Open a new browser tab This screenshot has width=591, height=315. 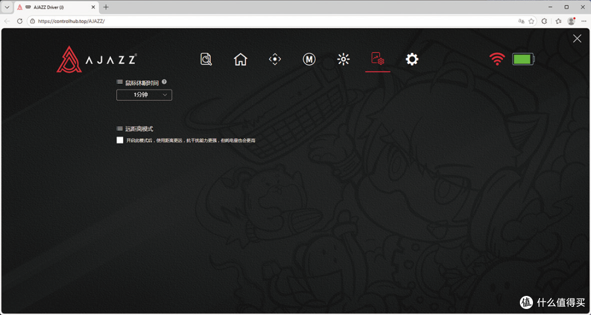click(x=106, y=7)
